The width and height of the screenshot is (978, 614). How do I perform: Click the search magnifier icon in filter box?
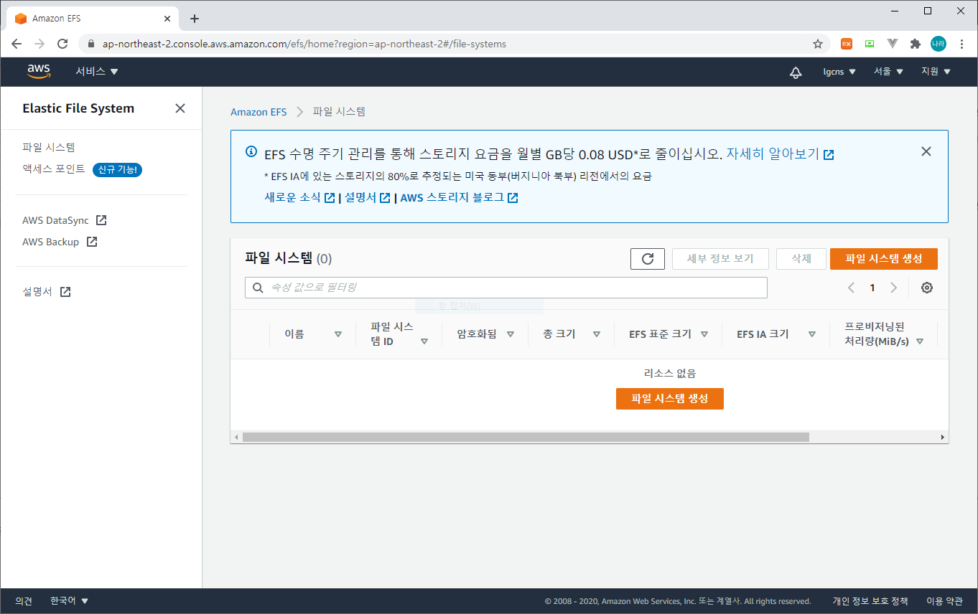pos(259,288)
